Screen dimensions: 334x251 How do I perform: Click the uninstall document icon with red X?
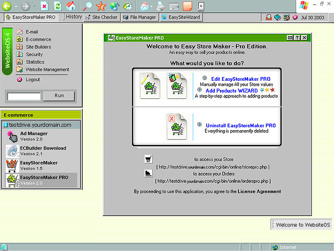coord(177,127)
